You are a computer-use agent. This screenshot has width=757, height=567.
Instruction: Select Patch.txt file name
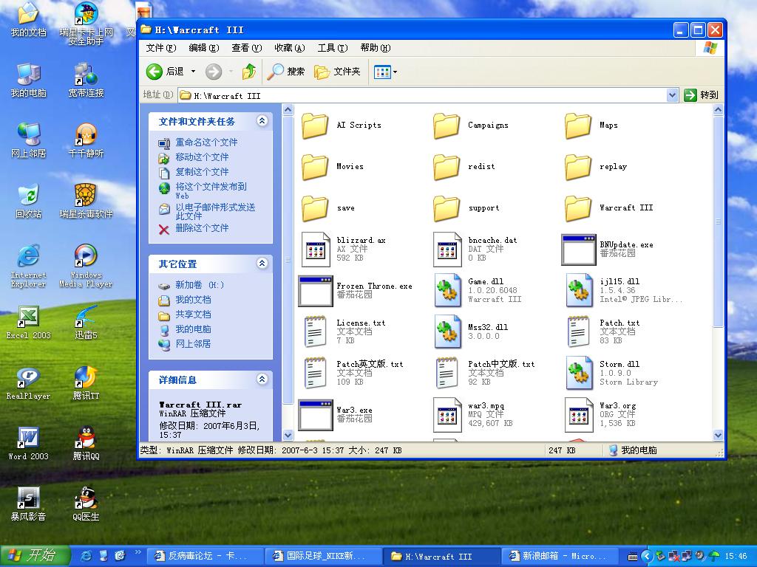tap(619, 323)
